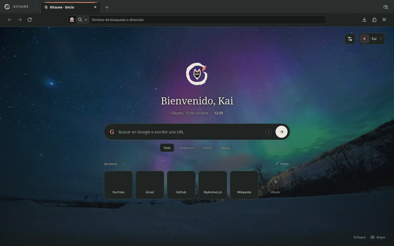Click the date Sábado, 10 de octubre
This screenshot has width=394, height=246.
(189, 113)
